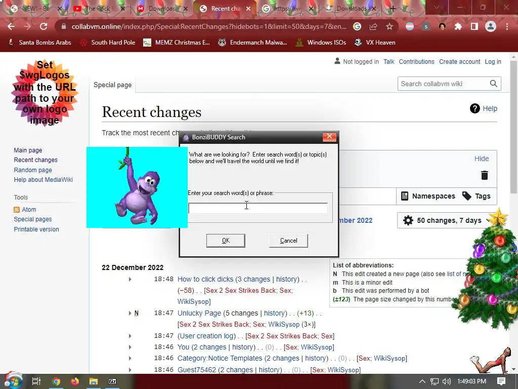Launch Firefox from the taskbar
The height and width of the screenshot is (389, 518).
click(75, 381)
